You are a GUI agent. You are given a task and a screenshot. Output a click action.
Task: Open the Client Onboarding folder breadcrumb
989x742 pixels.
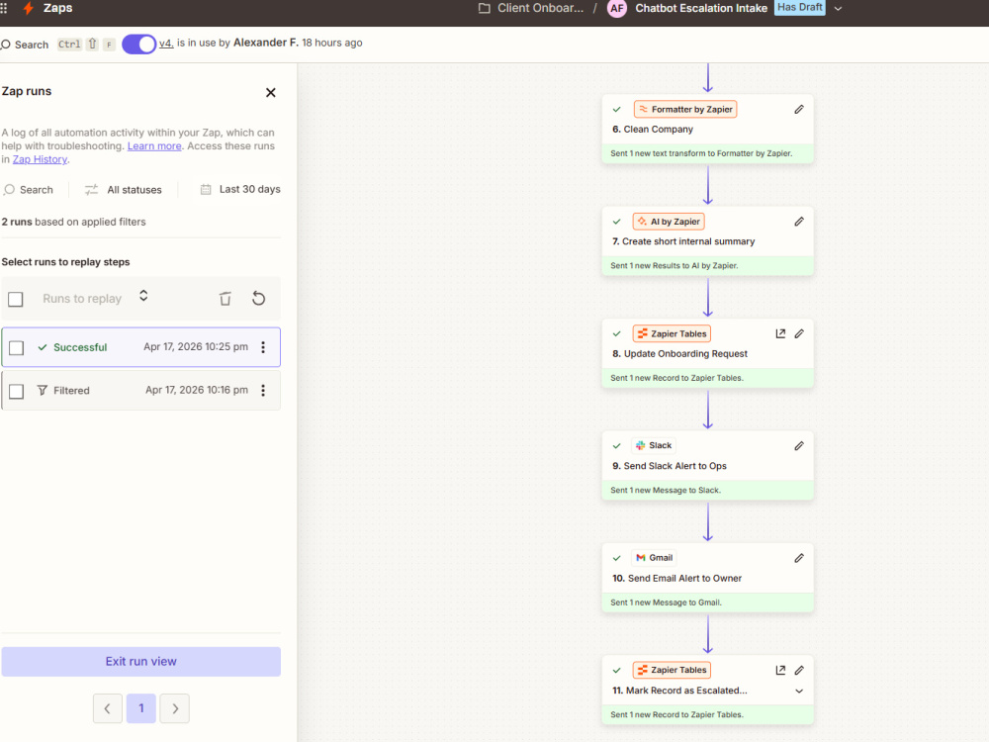531,8
